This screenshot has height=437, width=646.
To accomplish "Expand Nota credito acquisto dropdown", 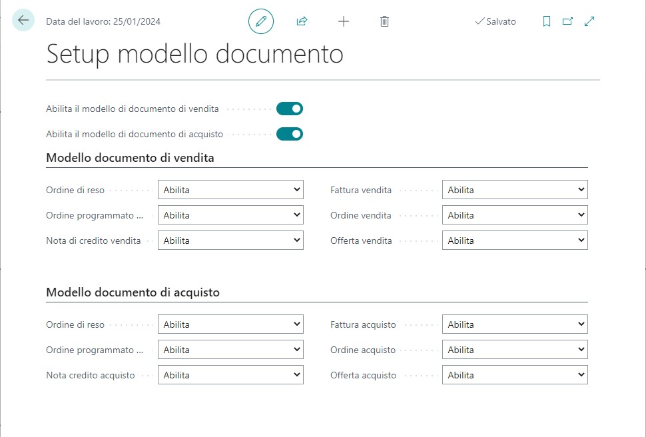I will (230, 375).
